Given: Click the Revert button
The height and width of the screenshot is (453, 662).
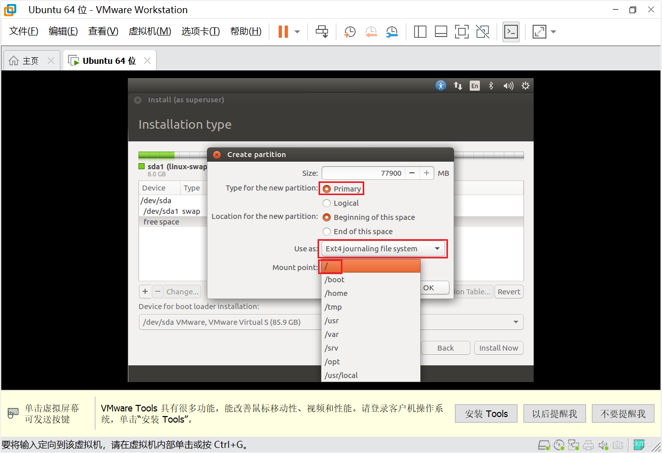Looking at the screenshot, I should click(509, 292).
